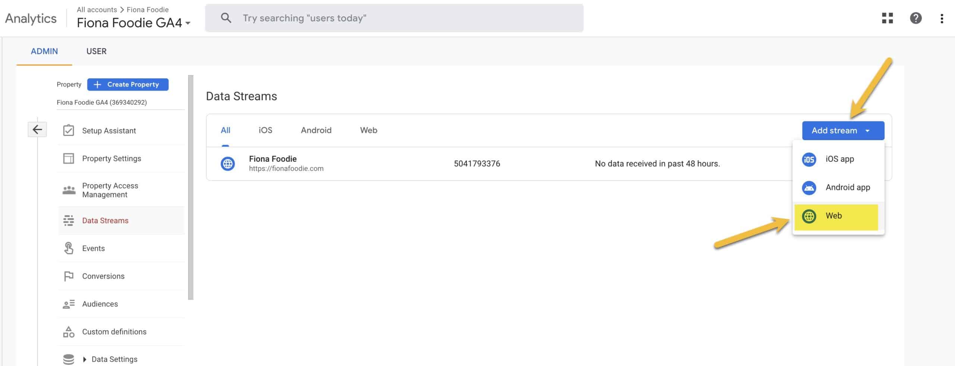
Task: Open Property Settings in sidebar
Action: pyautogui.click(x=121, y=158)
